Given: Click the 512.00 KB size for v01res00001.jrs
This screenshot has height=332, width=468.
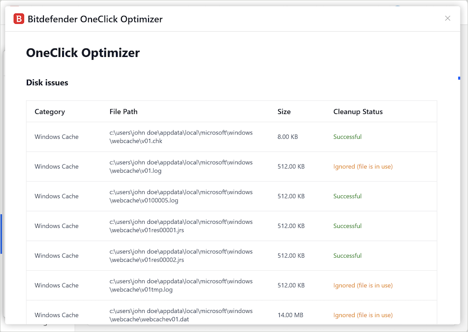Looking at the screenshot, I should coord(291,226).
